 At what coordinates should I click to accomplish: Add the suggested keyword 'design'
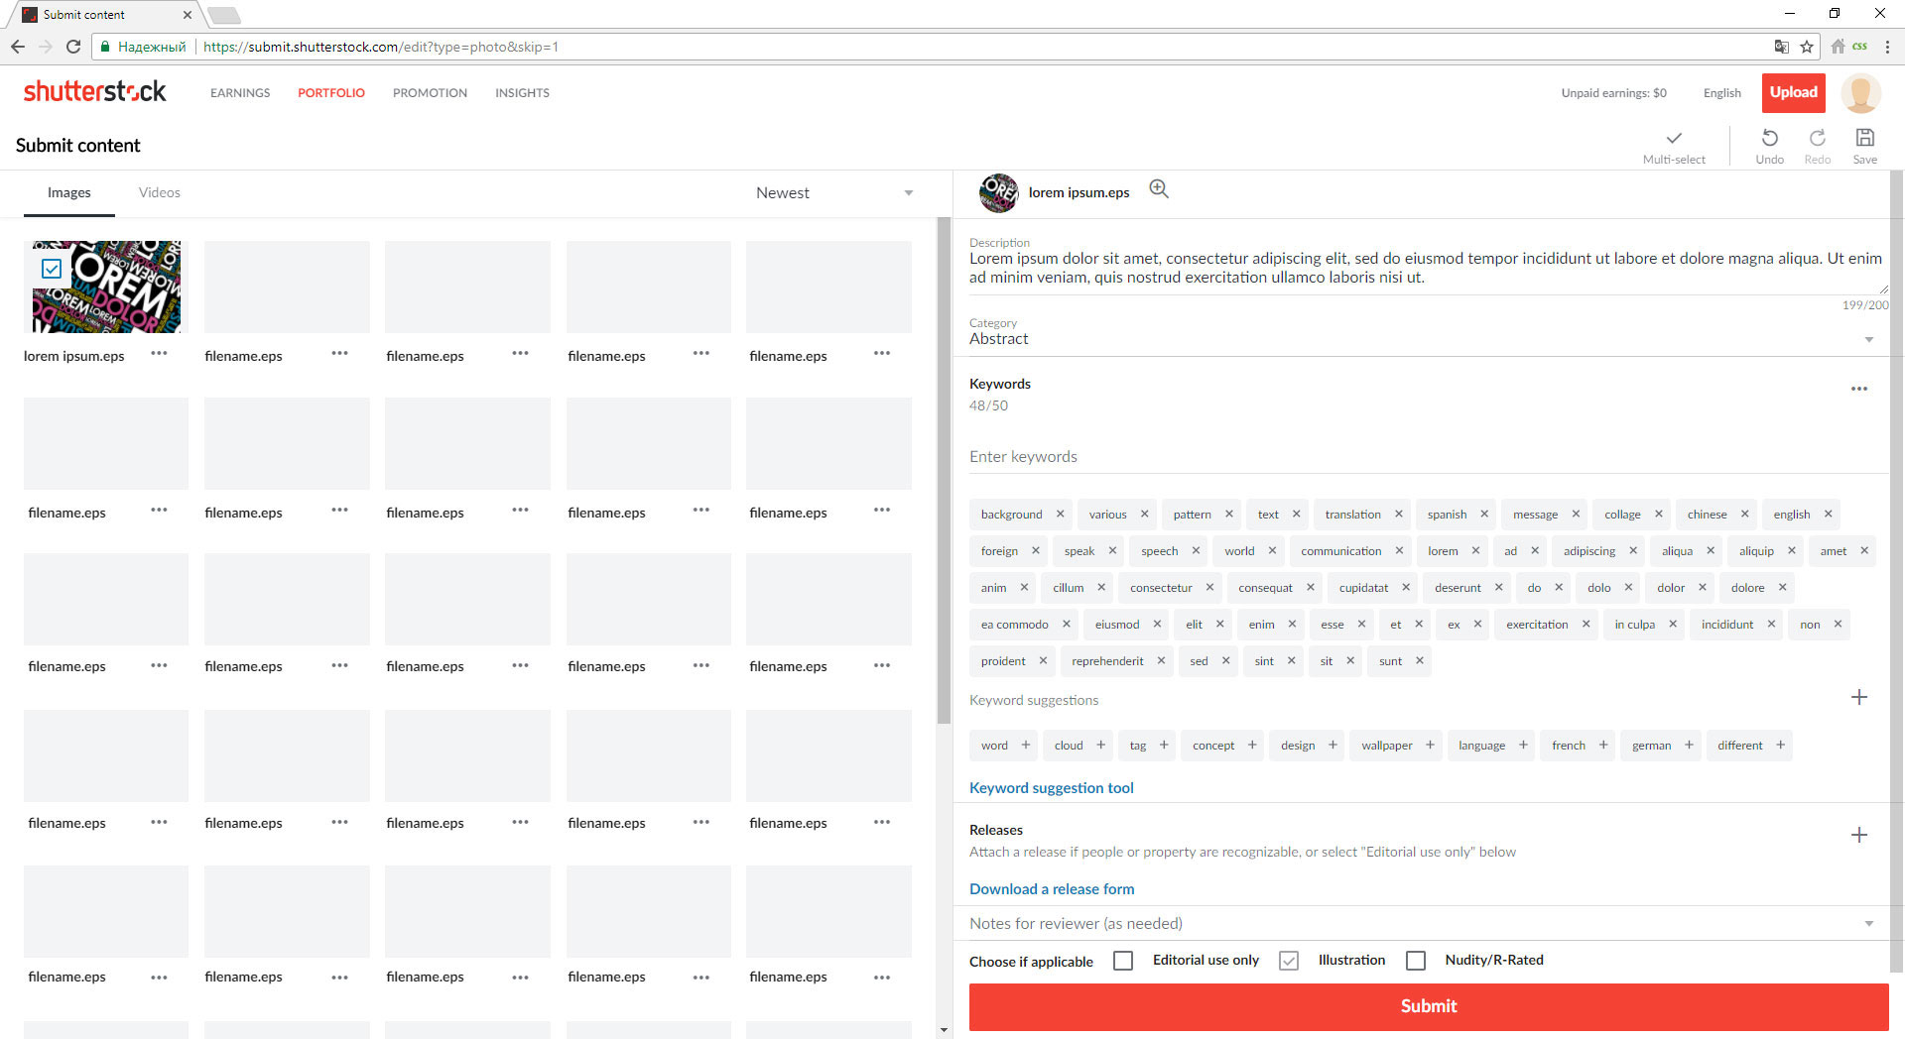(x=1333, y=745)
